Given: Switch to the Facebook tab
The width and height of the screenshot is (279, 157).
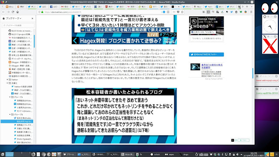Looking at the screenshot, I should (54, 7).
